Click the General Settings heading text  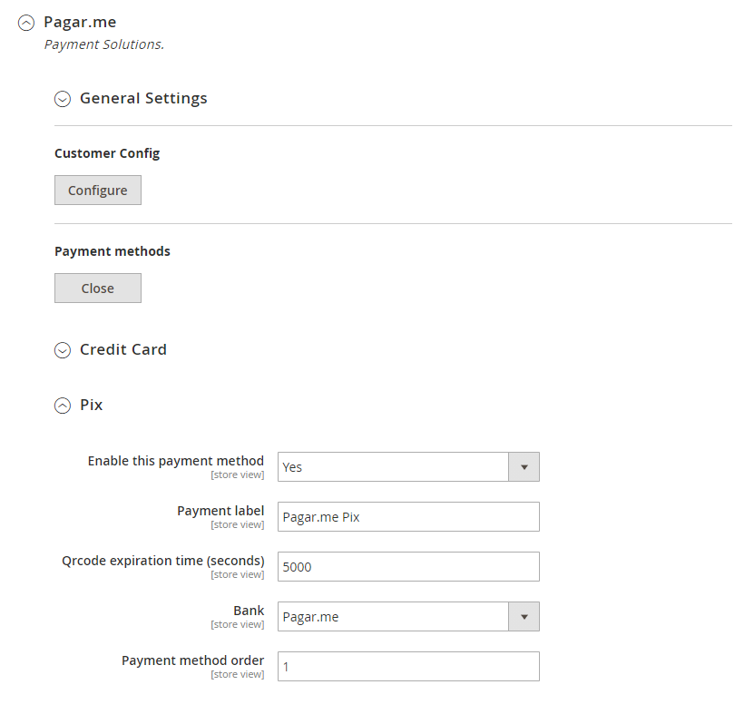[143, 98]
